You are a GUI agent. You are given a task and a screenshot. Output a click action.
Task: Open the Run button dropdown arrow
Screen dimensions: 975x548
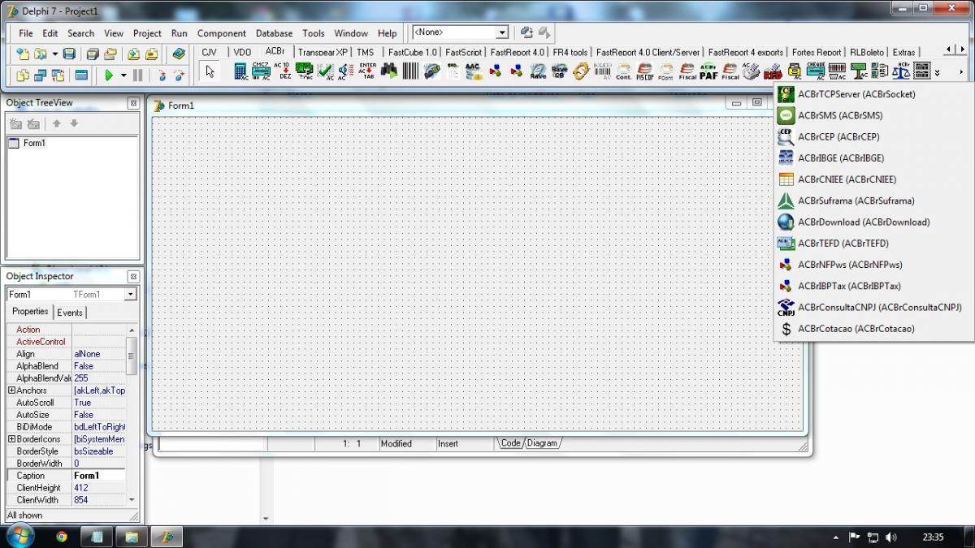click(x=123, y=76)
